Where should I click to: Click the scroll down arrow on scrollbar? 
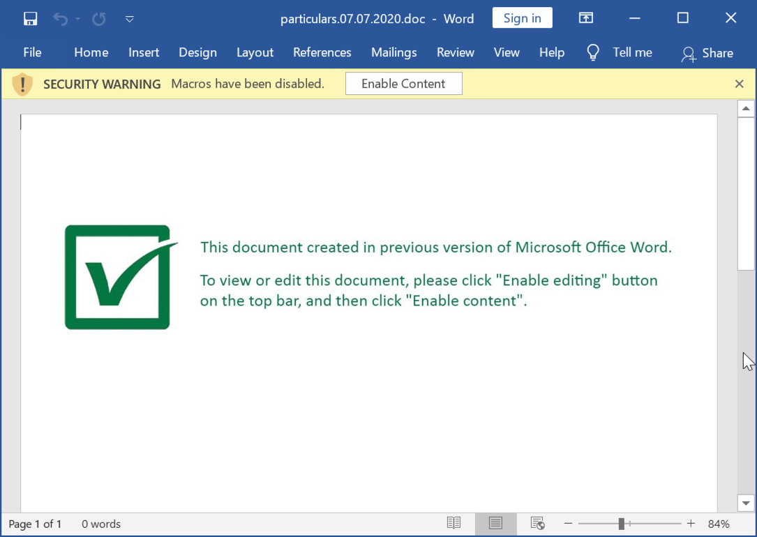[x=746, y=503]
